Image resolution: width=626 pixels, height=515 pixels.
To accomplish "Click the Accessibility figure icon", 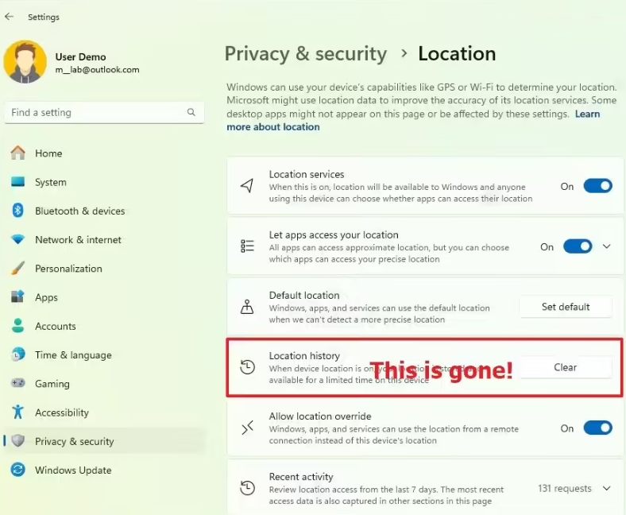I will tap(18, 412).
